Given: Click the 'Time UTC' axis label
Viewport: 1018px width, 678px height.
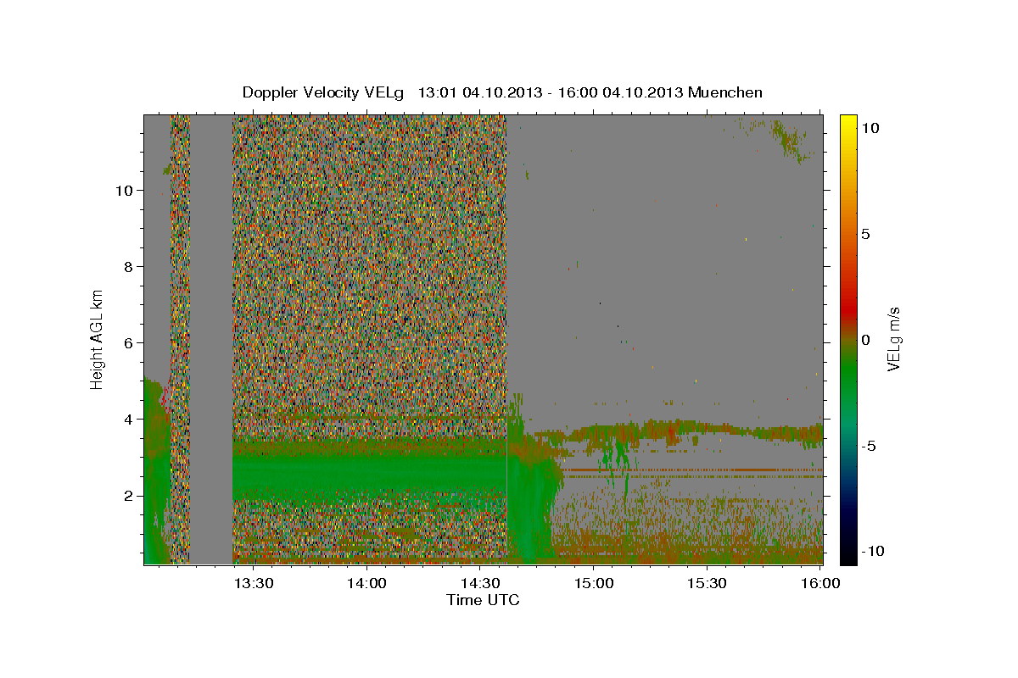Looking at the screenshot, I should (x=483, y=600).
